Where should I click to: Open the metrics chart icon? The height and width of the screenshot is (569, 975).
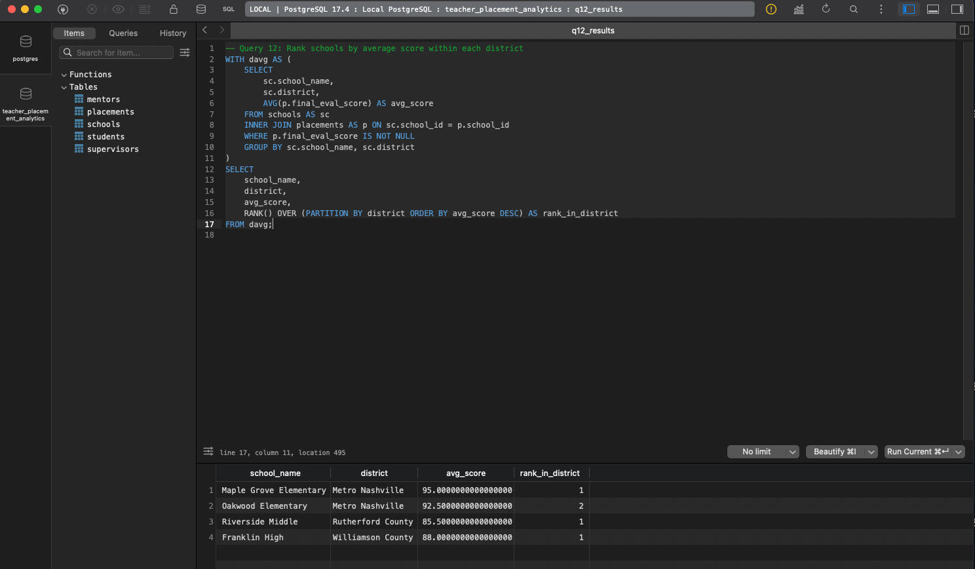(x=799, y=9)
